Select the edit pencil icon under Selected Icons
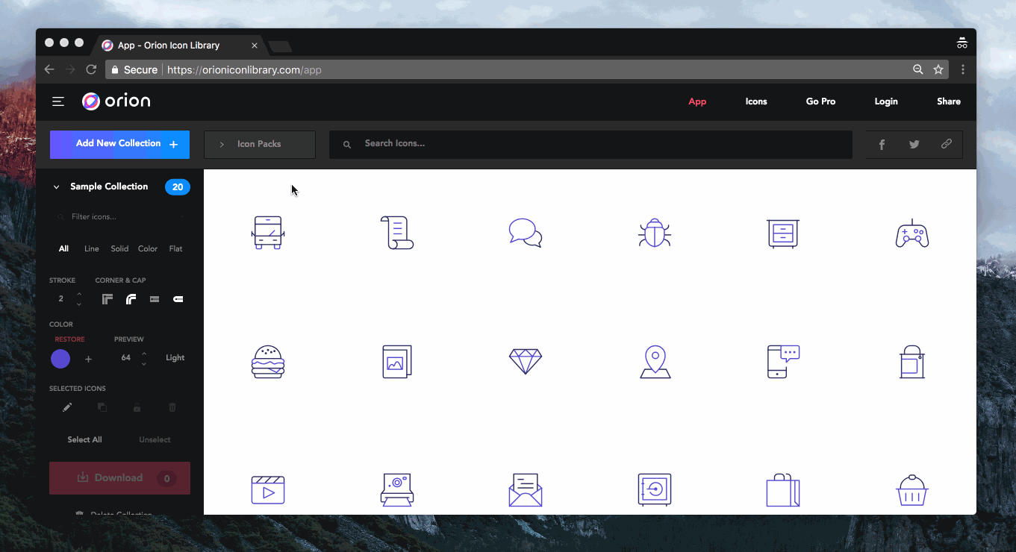 point(66,407)
